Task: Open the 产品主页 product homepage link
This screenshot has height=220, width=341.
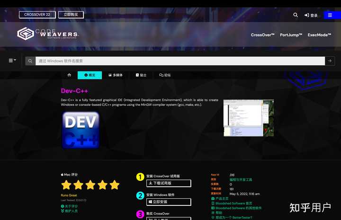Action: [220, 199]
